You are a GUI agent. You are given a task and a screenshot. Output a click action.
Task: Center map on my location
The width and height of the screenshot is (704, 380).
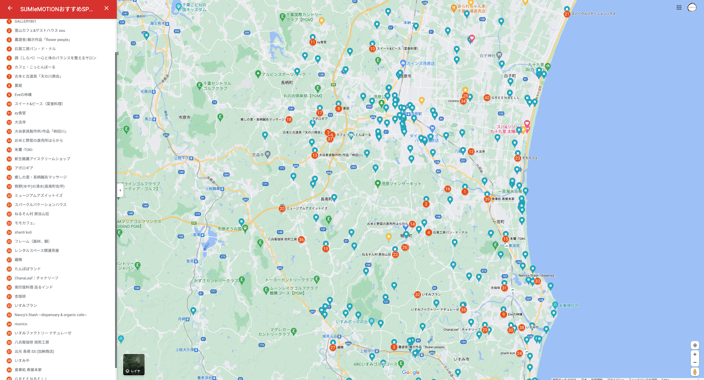pyautogui.click(x=695, y=345)
